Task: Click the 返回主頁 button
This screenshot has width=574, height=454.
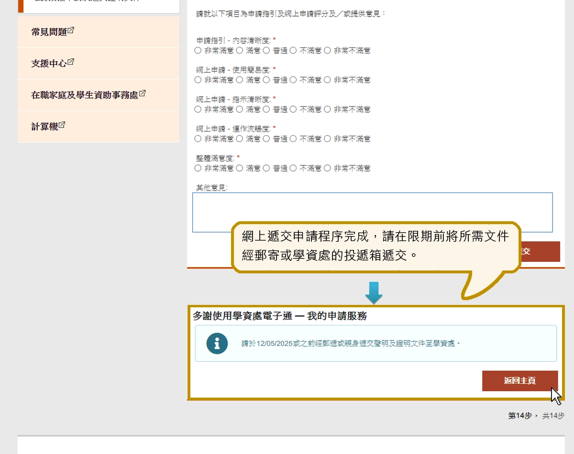Action: point(519,381)
